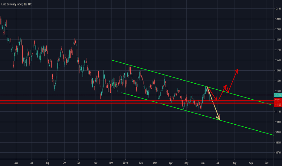Click the Feb label on time axis
The height and width of the screenshot is (166, 282).
click(x=141, y=163)
